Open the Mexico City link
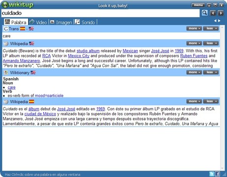Image resolution: width=227 pixels, height=177 pixels. 79,56
